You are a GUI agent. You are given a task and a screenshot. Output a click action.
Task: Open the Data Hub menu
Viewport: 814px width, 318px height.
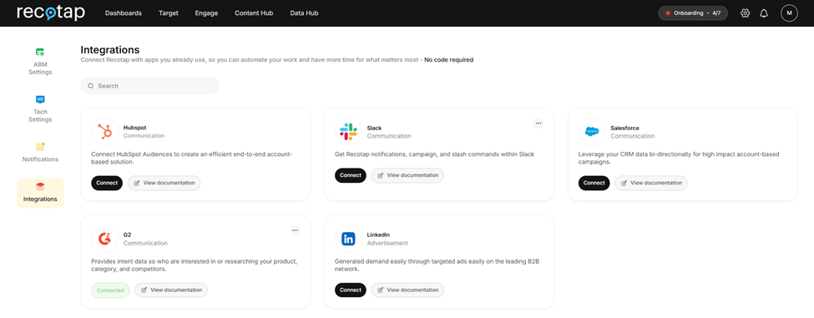pyautogui.click(x=304, y=13)
